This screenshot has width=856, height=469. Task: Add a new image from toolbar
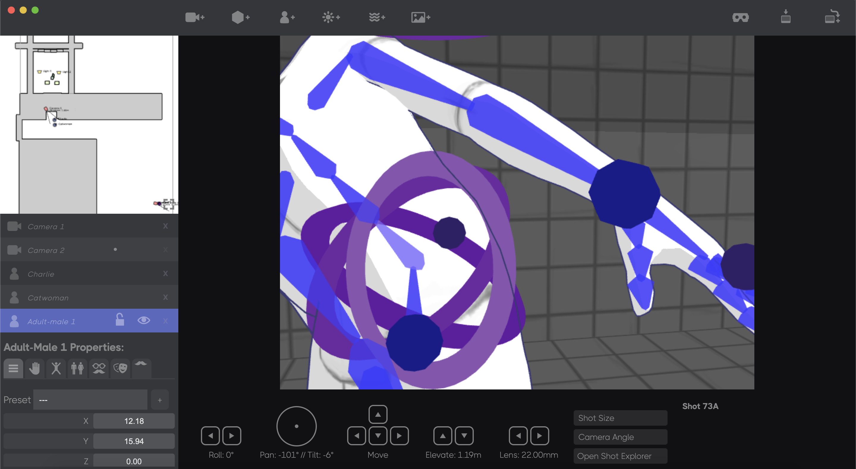(421, 17)
